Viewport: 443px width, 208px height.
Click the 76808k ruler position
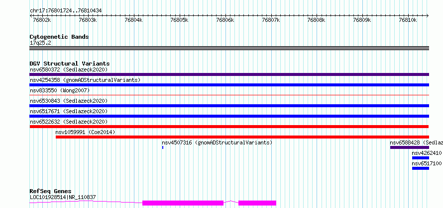(x=317, y=20)
